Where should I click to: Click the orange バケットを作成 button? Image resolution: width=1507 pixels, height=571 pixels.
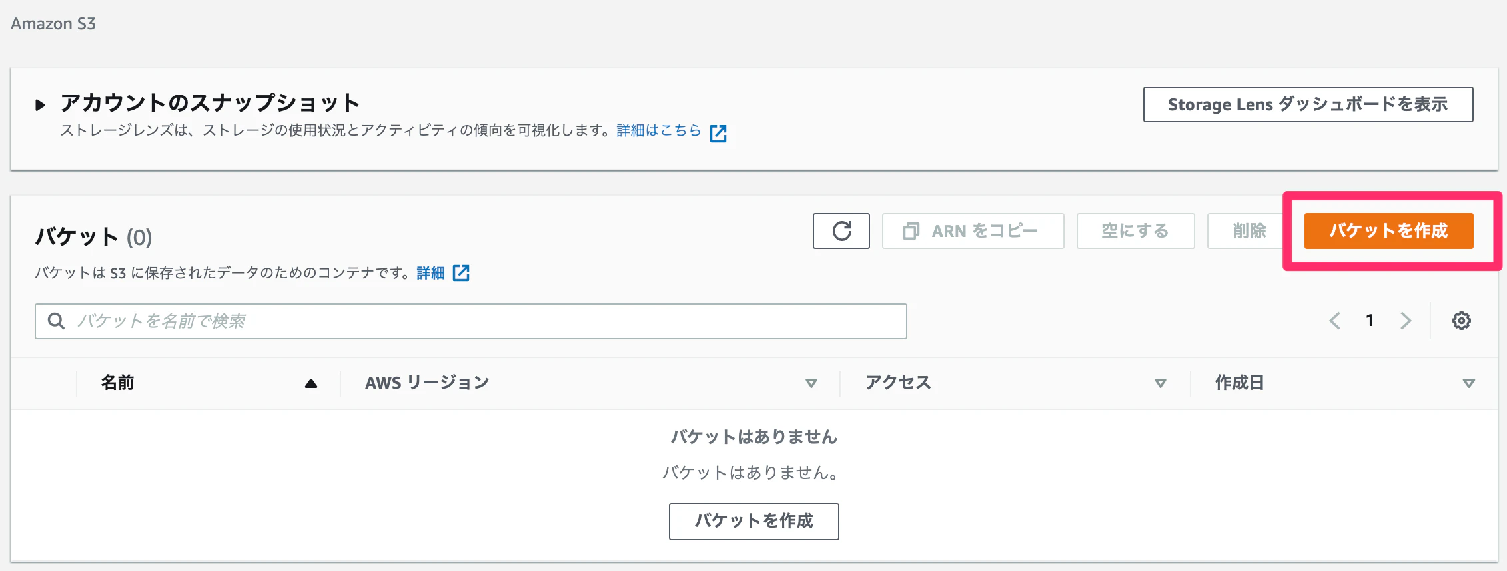coord(1389,231)
